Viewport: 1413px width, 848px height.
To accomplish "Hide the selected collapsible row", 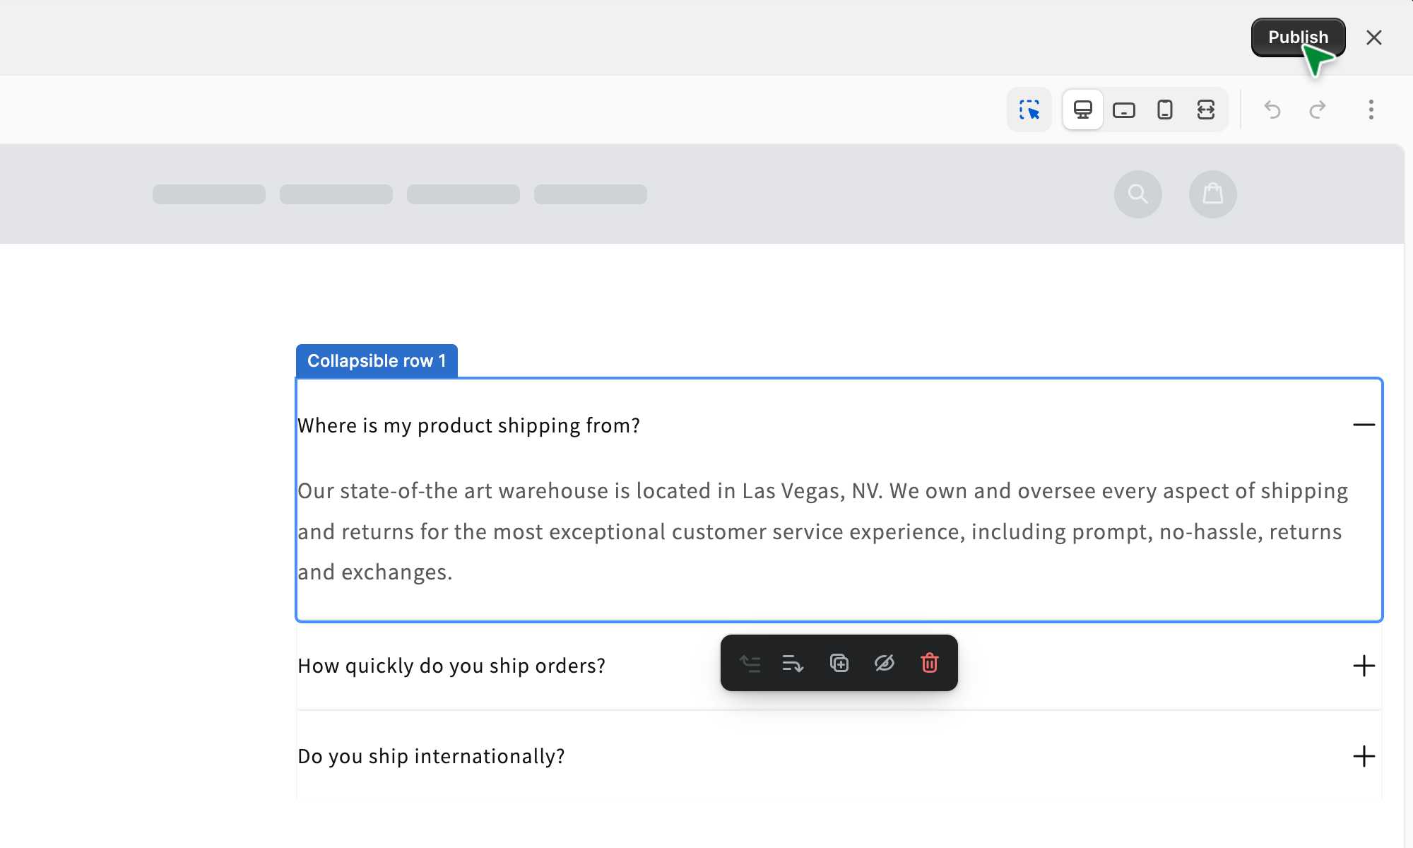I will [x=884, y=663].
